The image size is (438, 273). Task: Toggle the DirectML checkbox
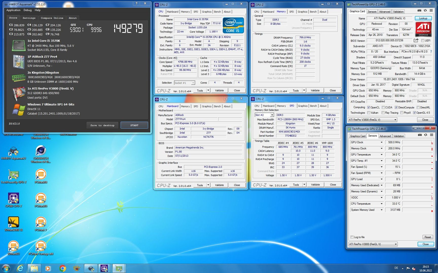(418, 107)
